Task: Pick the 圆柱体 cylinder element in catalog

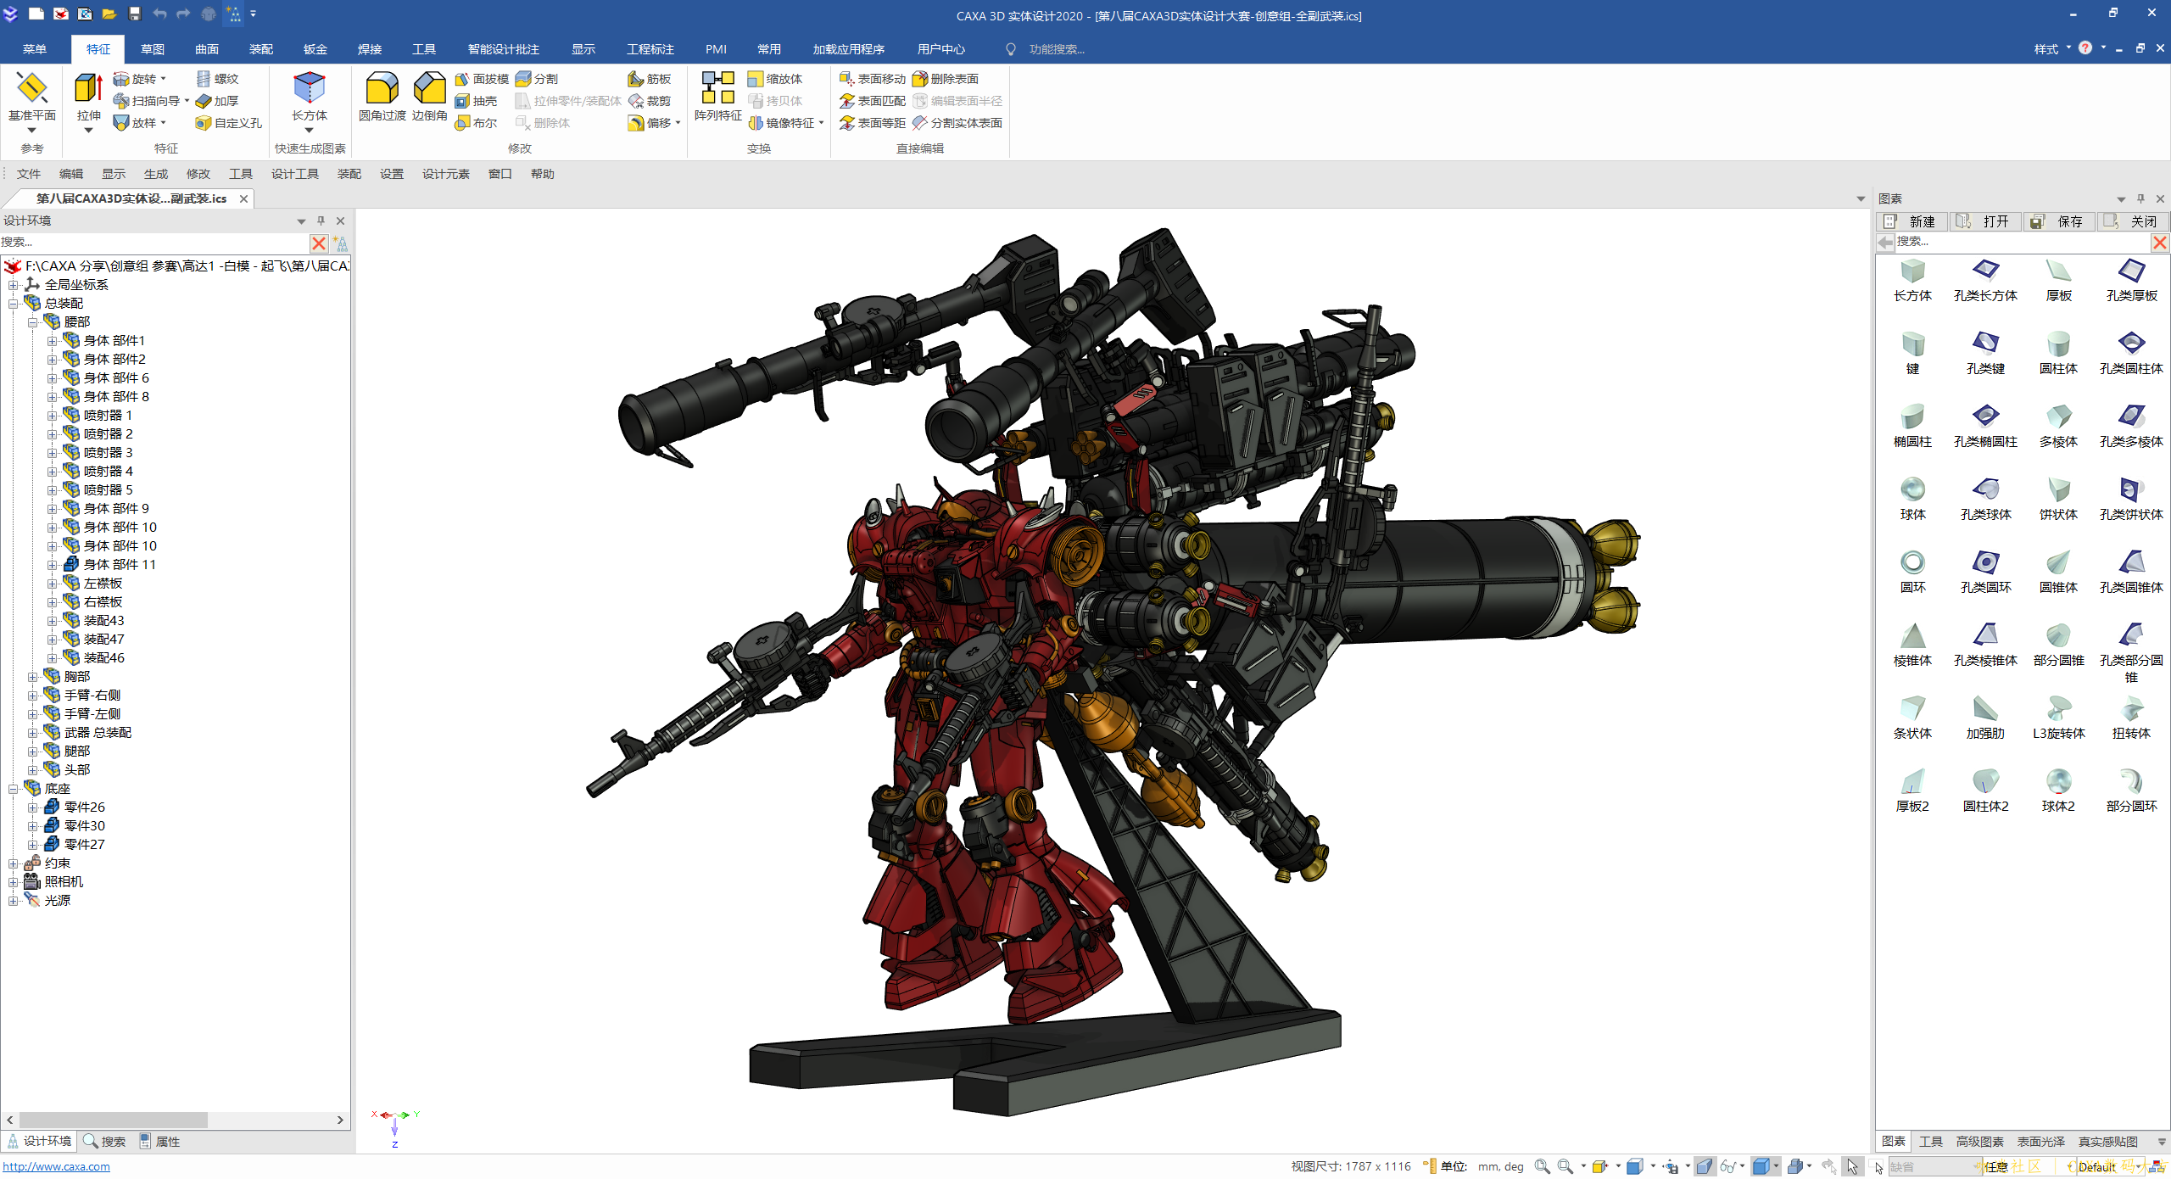Action: (2058, 353)
